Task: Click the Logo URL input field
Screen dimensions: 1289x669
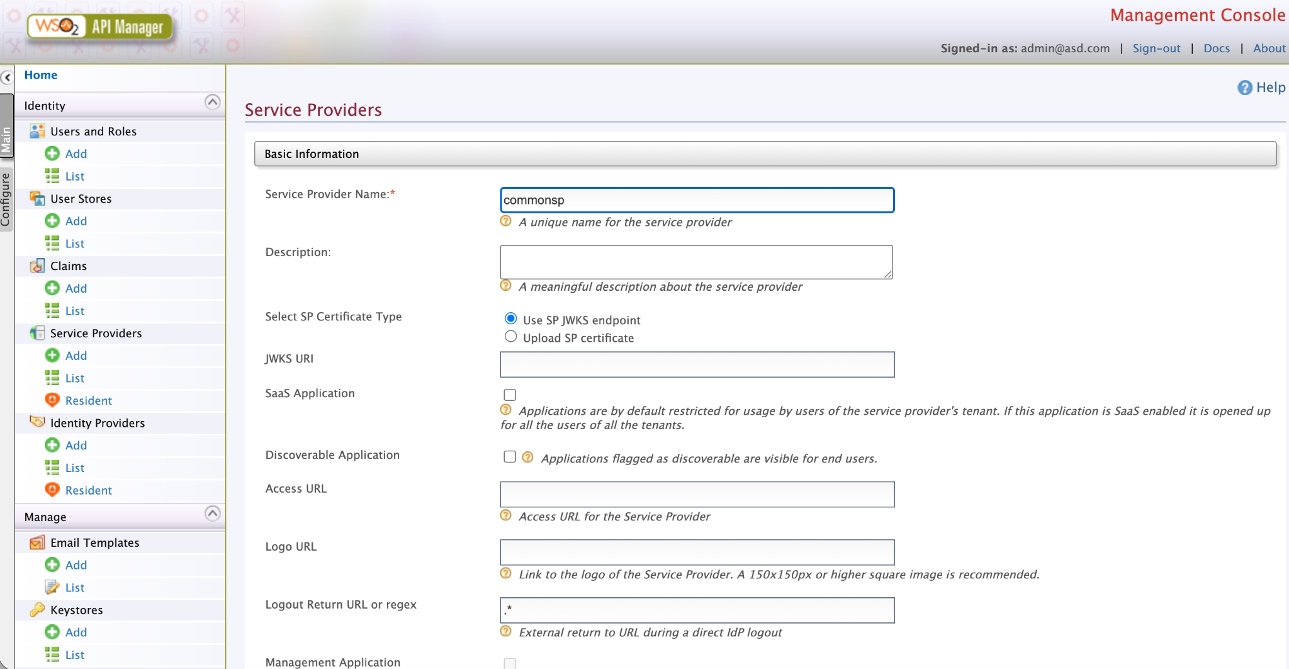Action: tap(697, 552)
